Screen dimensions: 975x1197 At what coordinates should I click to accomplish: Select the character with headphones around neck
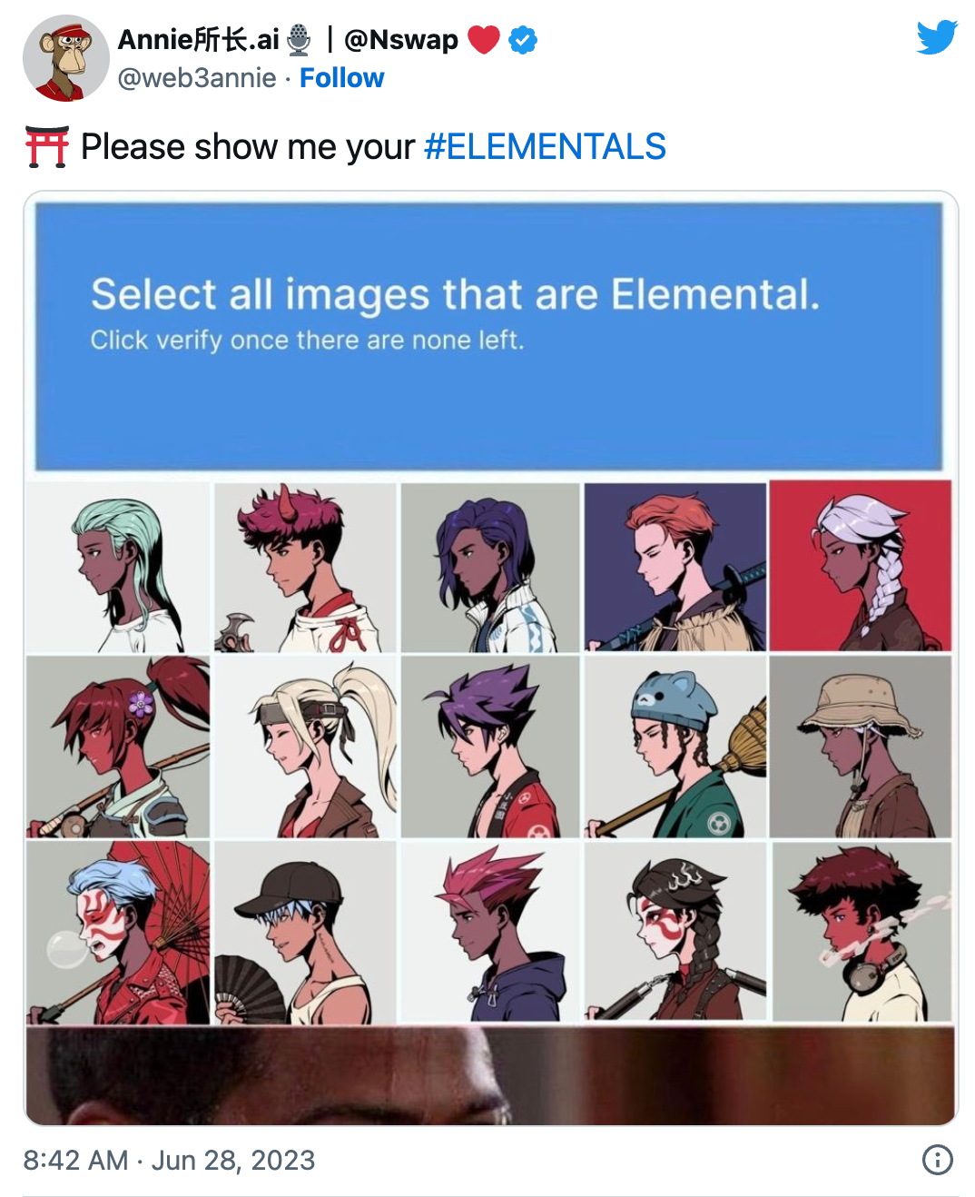coord(861,932)
